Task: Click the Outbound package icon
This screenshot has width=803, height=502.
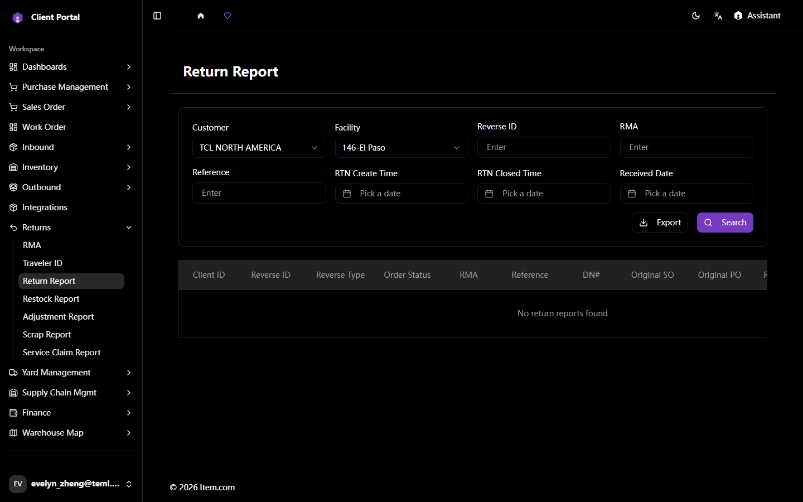Action: 13,187
